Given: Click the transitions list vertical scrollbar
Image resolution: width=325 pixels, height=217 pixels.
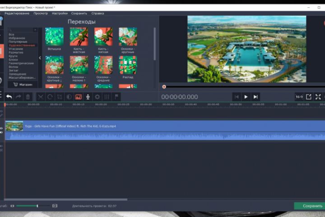Looking at the screenshot, I should pos(155,44).
